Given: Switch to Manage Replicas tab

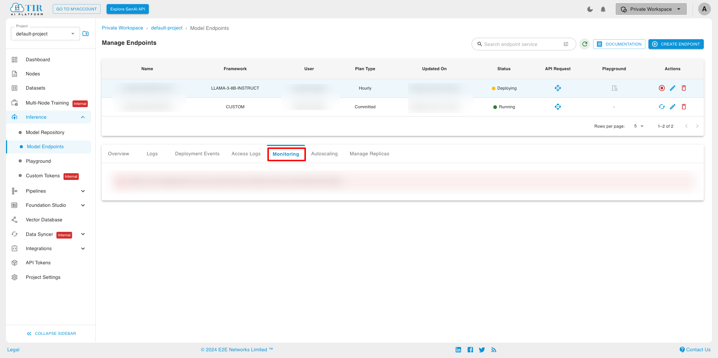Looking at the screenshot, I should pos(369,154).
